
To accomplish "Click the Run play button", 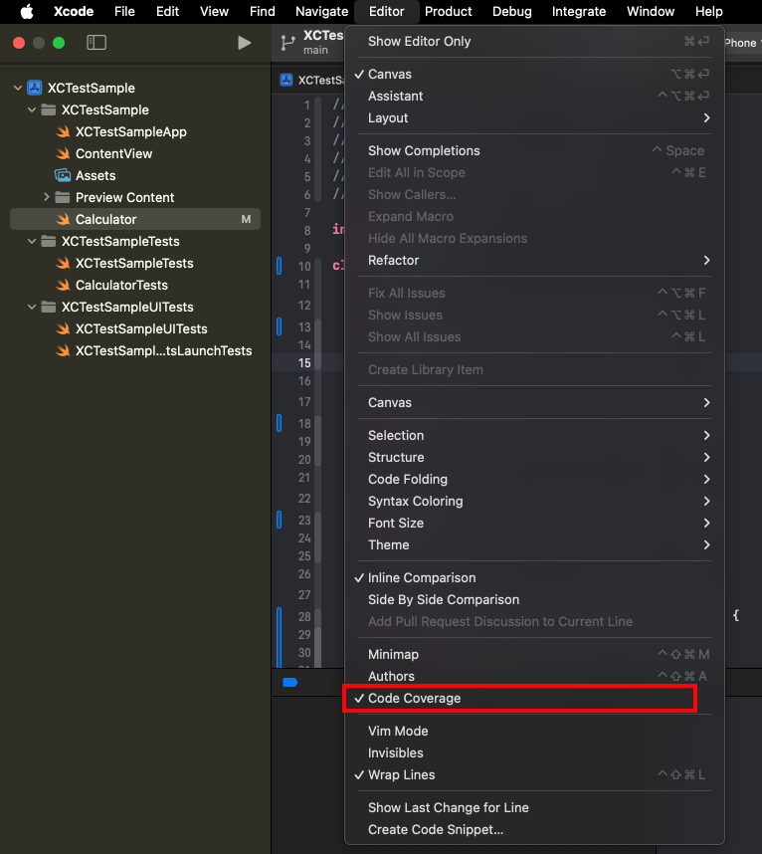I will [245, 43].
